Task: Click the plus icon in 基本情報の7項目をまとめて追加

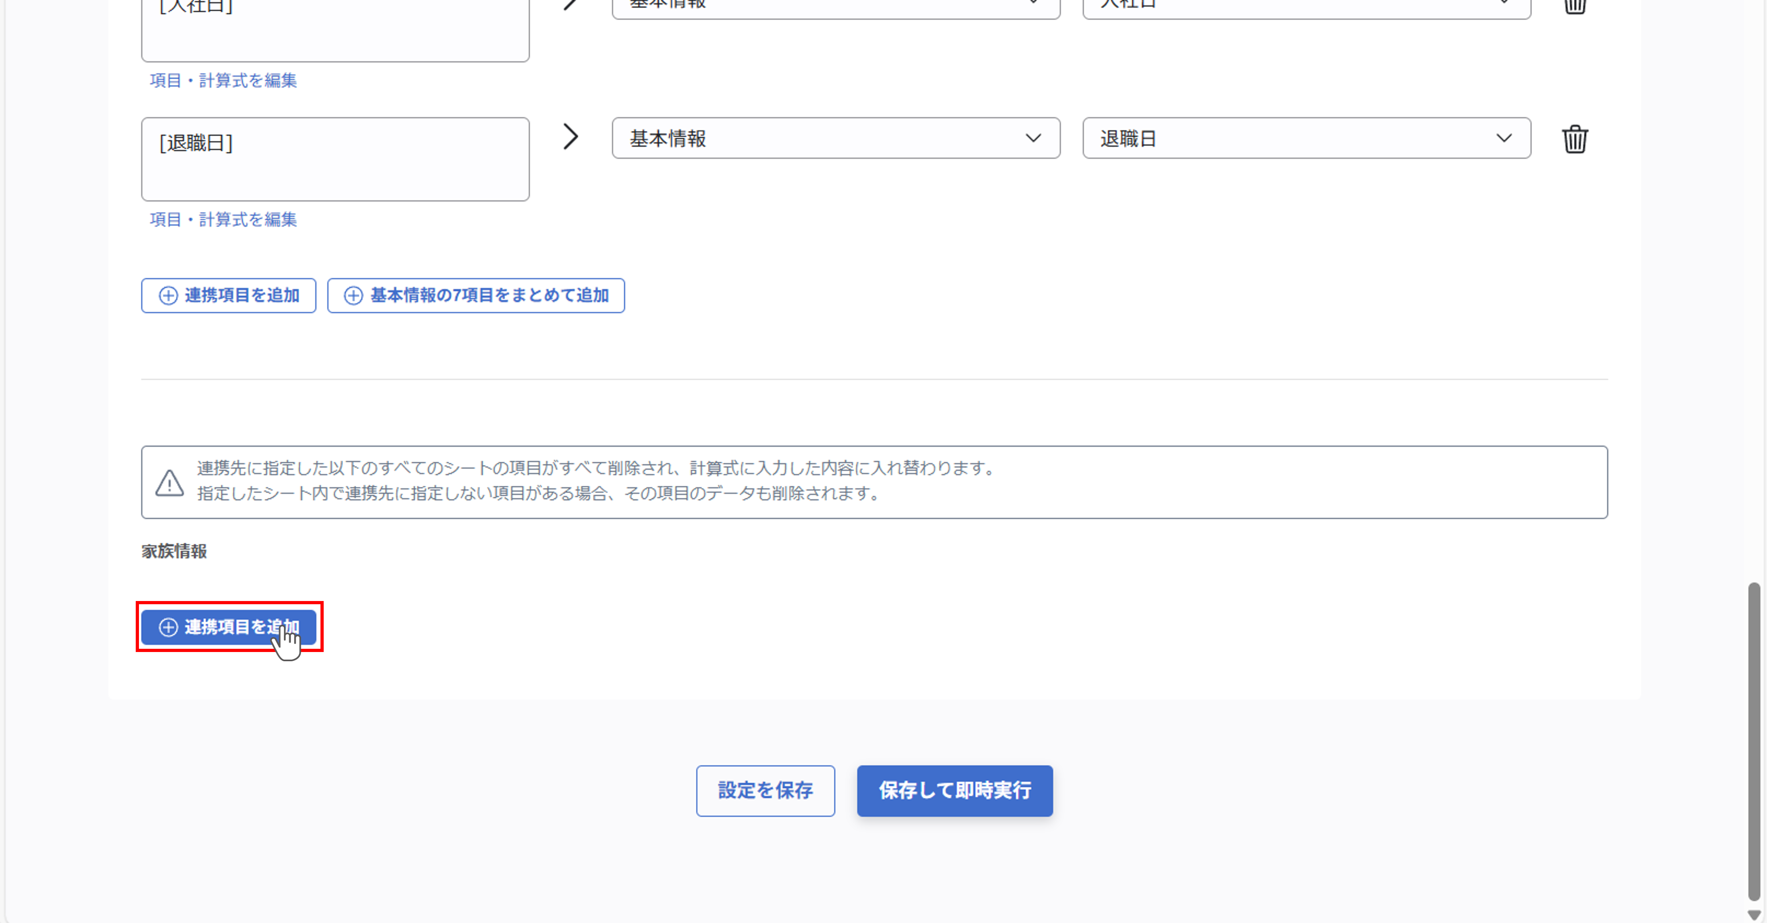Action: (x=353, y=295)
